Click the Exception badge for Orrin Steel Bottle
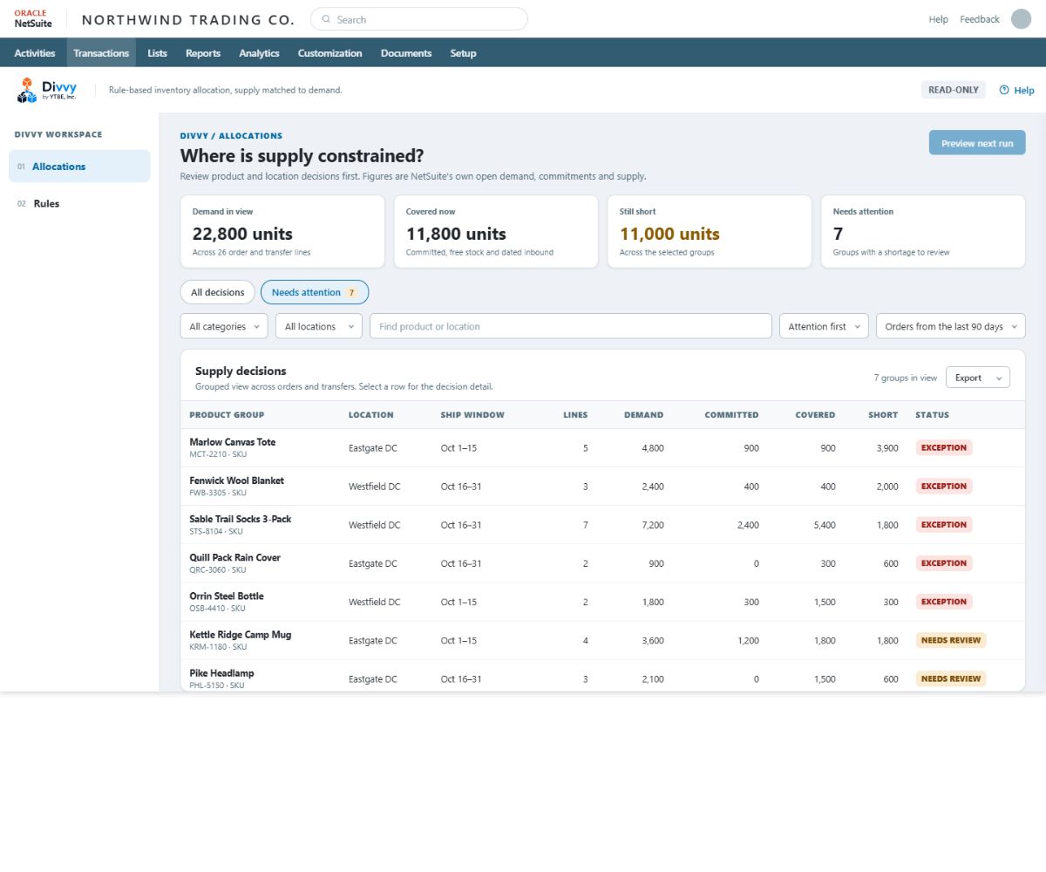 pos(944,602)
